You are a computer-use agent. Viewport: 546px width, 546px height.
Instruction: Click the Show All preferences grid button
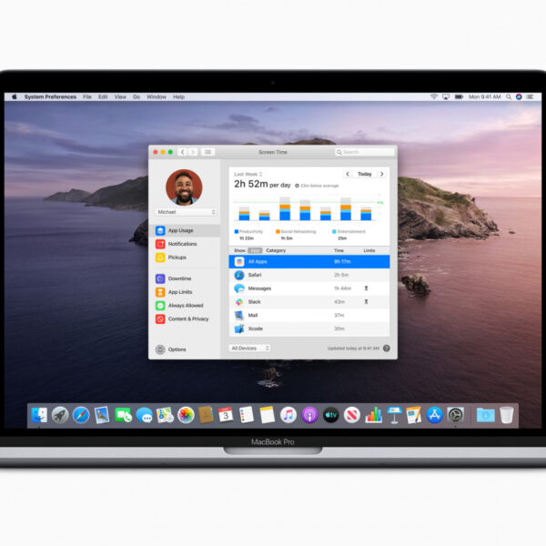click(x=207, y=152)
